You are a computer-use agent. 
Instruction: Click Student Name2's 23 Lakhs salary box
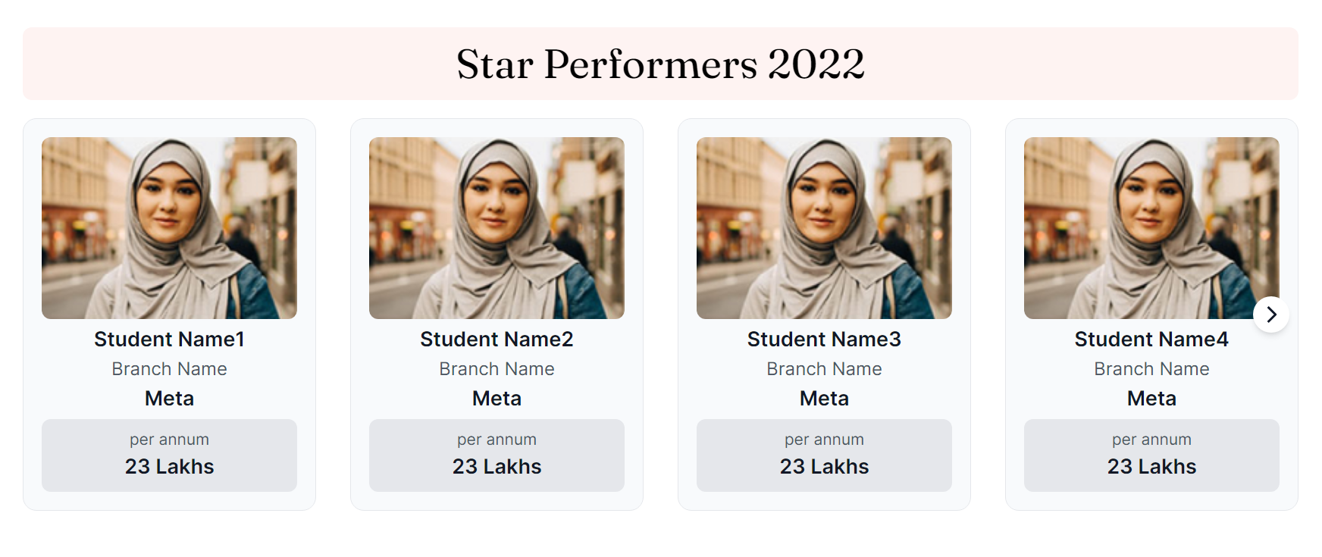click(497, 455)
